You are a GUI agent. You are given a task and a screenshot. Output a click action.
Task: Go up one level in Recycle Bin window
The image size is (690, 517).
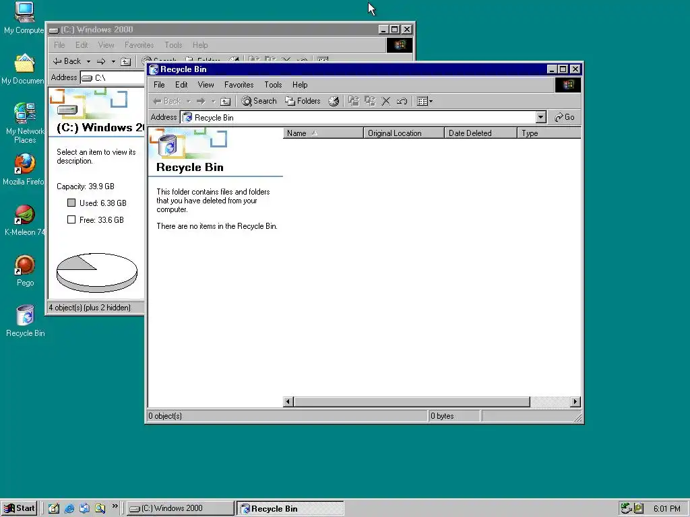(x=225, y=101)
